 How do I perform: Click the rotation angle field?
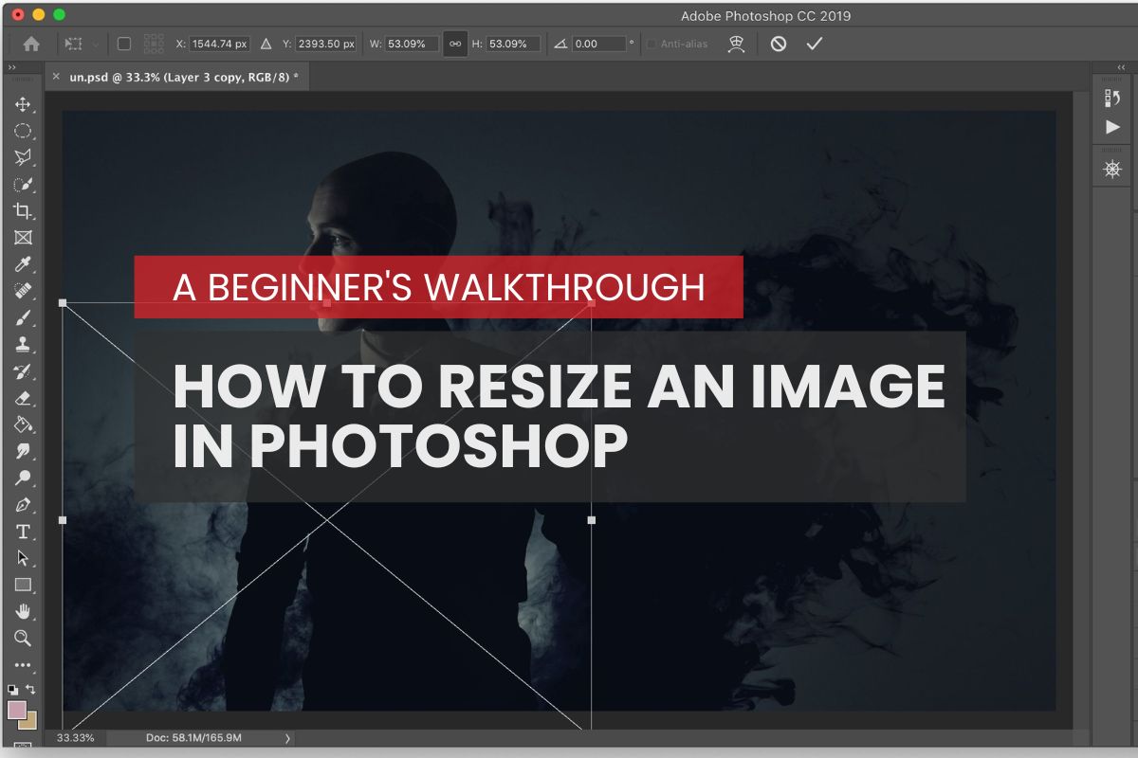coord(599,44)
